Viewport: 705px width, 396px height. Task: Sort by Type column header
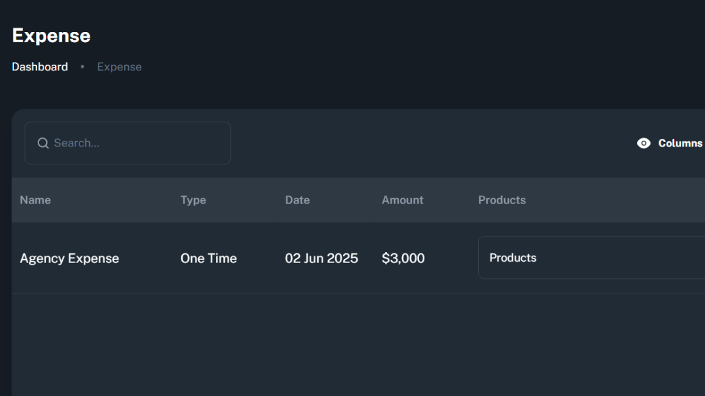click(x=193, y=200)
